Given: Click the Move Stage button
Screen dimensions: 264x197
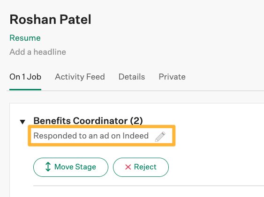Looking at the screenshot, I should pyautogui.click(x=71, y=167).
